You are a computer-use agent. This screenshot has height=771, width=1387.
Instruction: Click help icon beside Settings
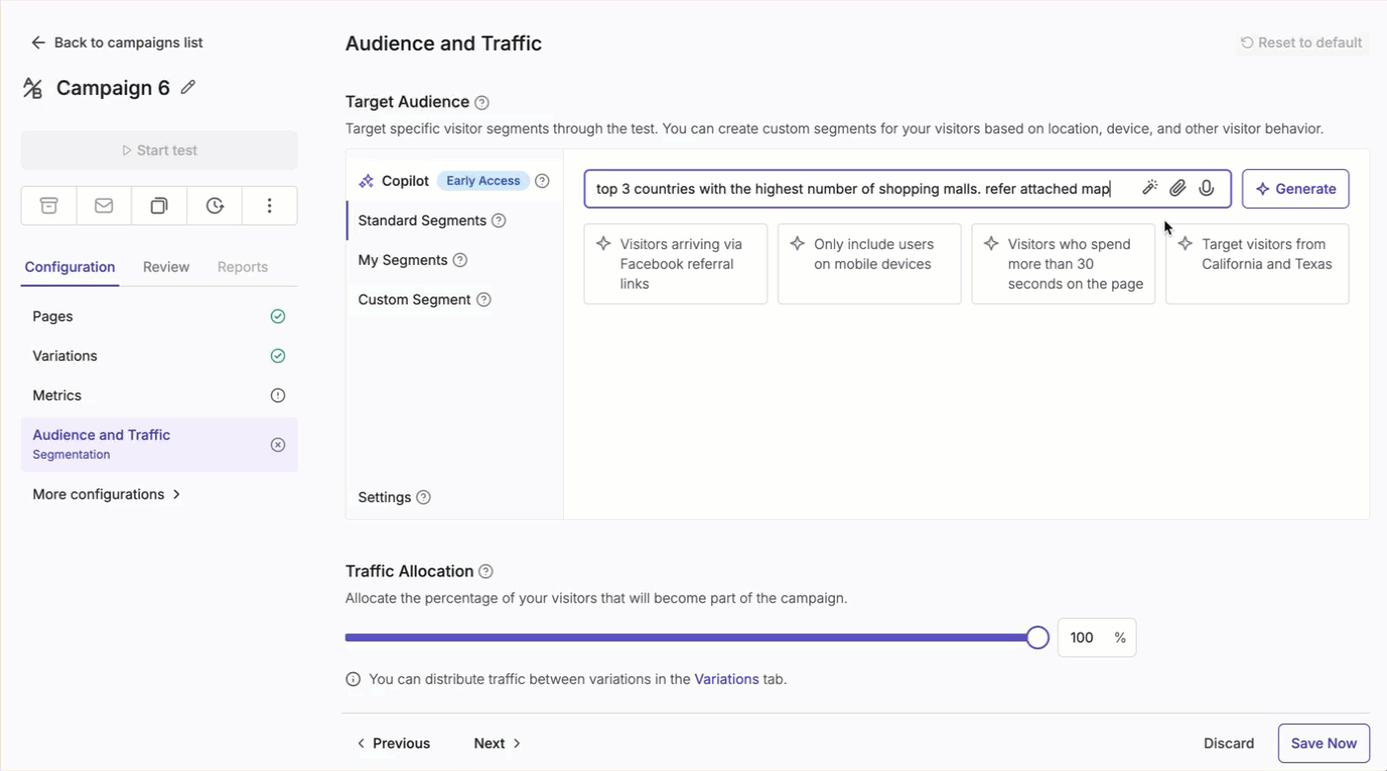(x=423, y=497)
